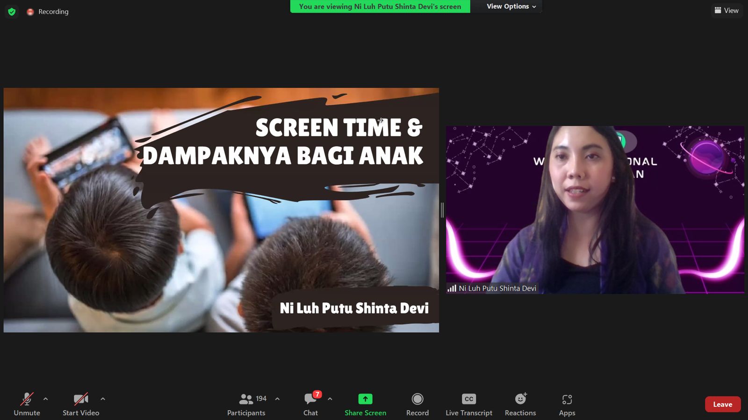The image size is (748, 420).
Task: Open Live Transcript CC options
Action: click(469, 404)
